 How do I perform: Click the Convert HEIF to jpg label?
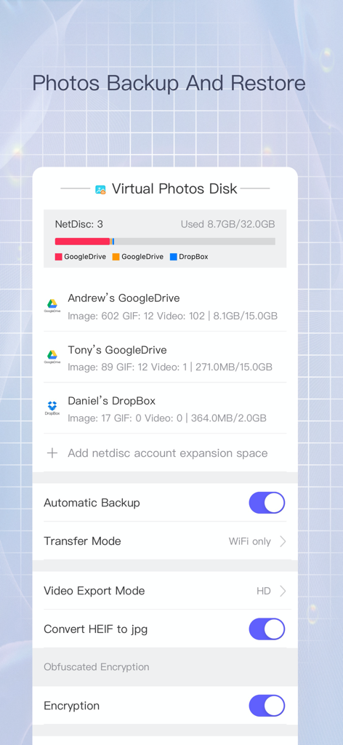tap(95, 629)
